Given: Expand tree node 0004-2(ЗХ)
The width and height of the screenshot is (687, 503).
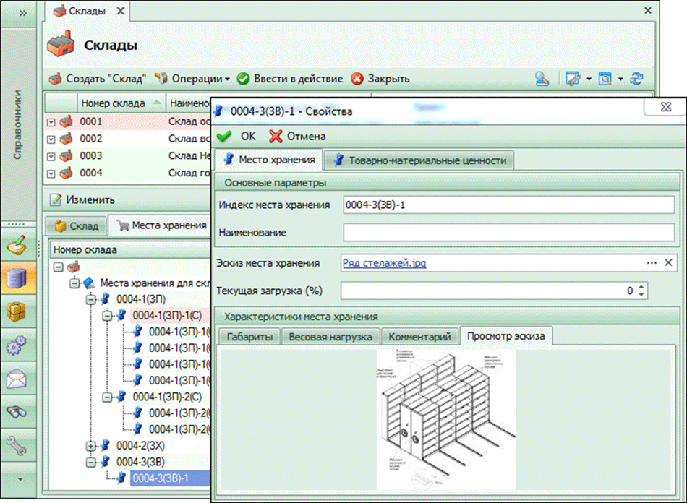Looking at the screenshot, I should point(90,446).
